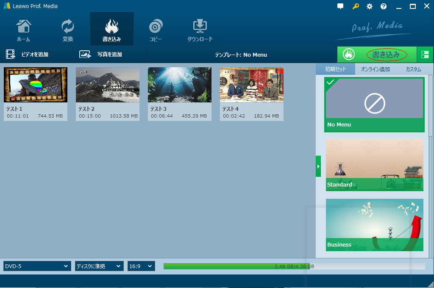The width and height of the screenshot is (434, 288).
Task: Click the テスト2 title text
Action: pyautogui.click(x=86, y=109)
